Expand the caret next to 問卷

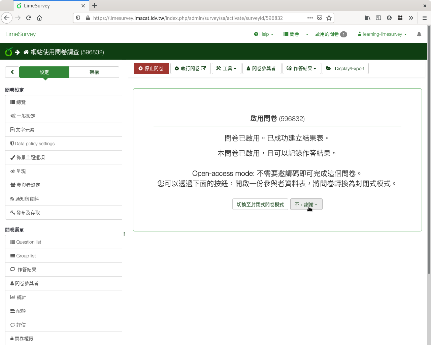(307, 34)
